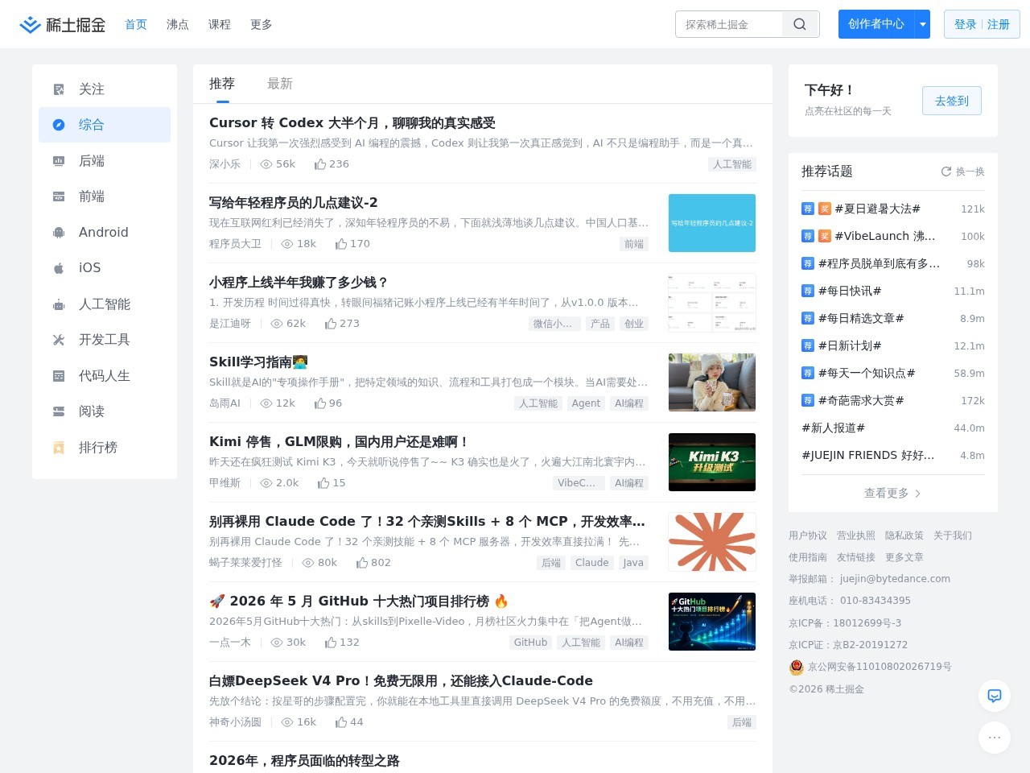Select the 综合 compass icon
Viewport: 1030px width, 773px height.
tap(59, 125)
